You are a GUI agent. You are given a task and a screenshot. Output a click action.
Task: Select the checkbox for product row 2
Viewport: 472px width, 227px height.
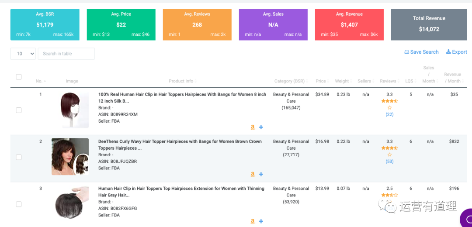click(19, 157)
